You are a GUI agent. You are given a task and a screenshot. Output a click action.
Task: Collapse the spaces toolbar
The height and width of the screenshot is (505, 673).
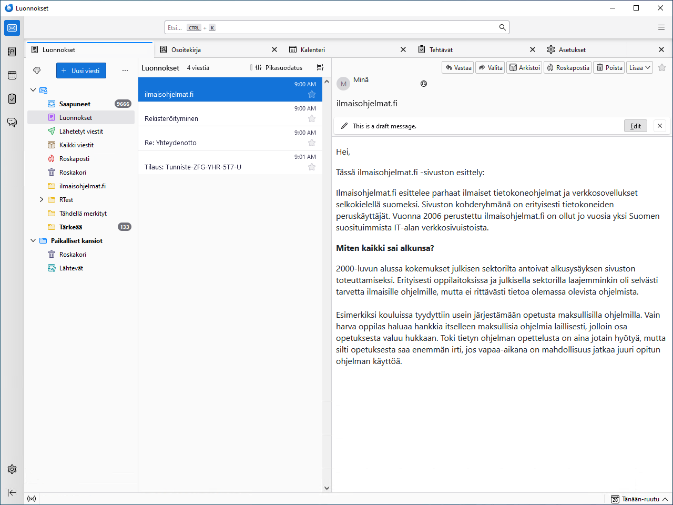point(12,492)
